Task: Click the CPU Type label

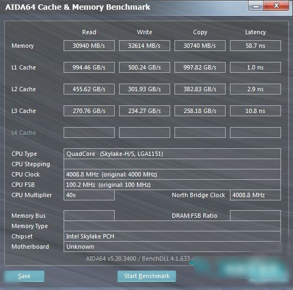Action: click(x=24, y=154)
